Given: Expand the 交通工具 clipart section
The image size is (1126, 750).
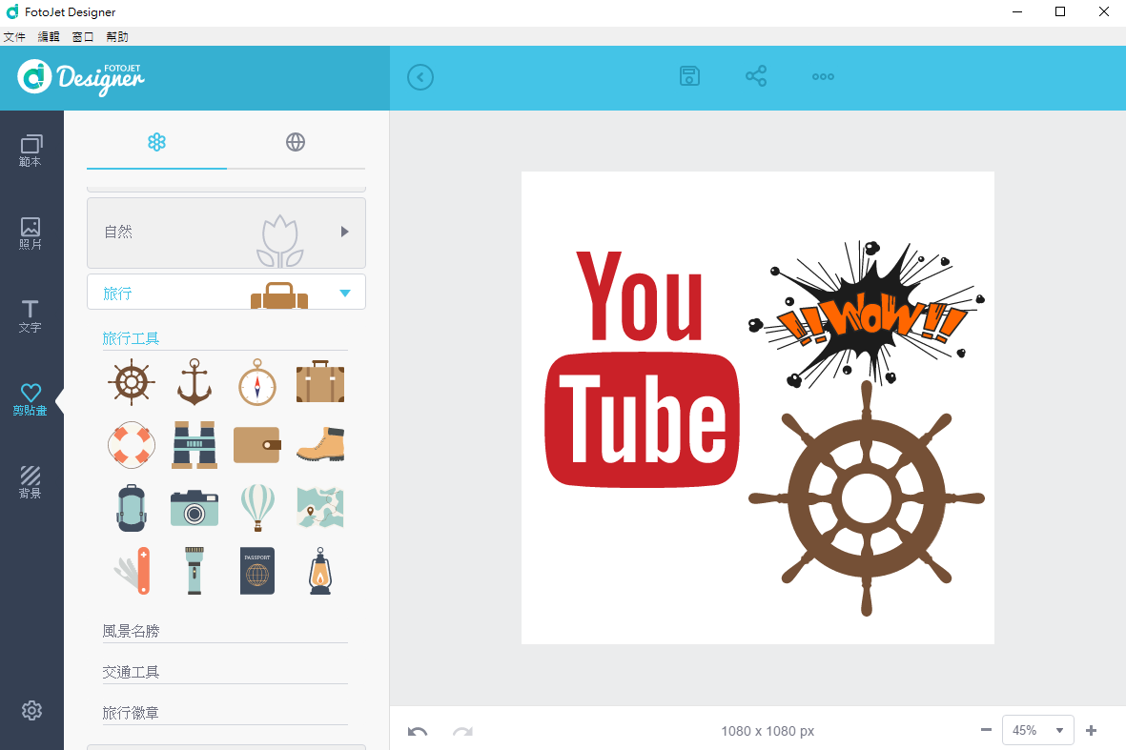Looking at the screenshot, I should 225,672.
